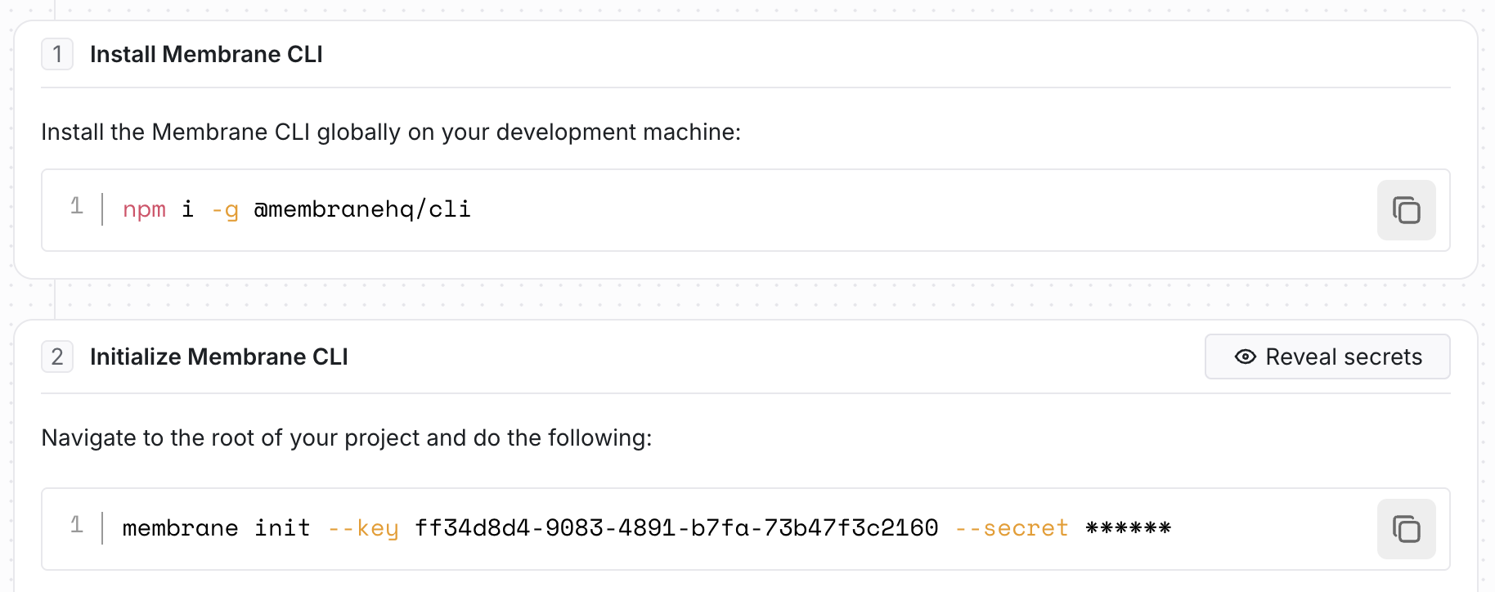Click the @membranehq/cli package name
Screen dimensions: 1495x592
point(362,209)
